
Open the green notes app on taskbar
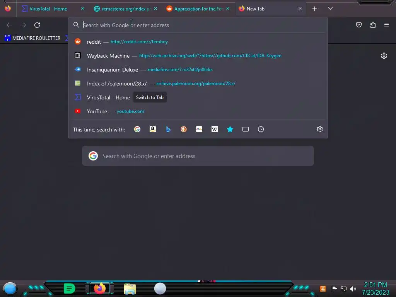(70, 288)
